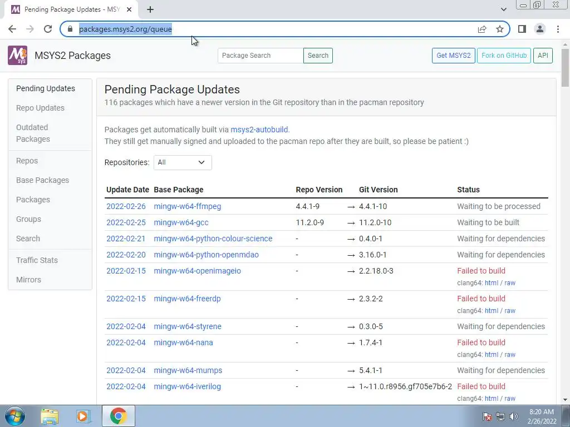570x427 pixels.
Task: Click Git version 11.2.0-10 cell
Action: pyautogui.click(x=375, y=222)
